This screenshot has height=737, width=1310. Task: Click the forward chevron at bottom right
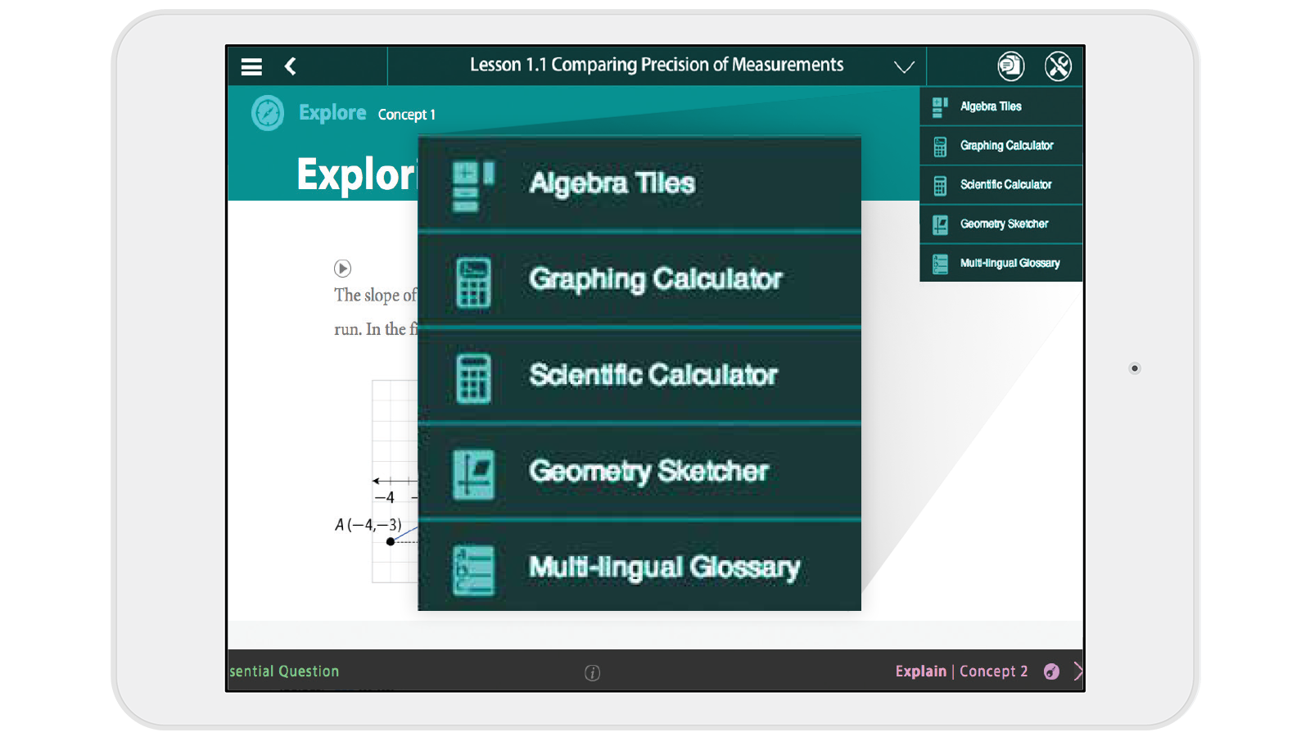(x=1077, y=670)
